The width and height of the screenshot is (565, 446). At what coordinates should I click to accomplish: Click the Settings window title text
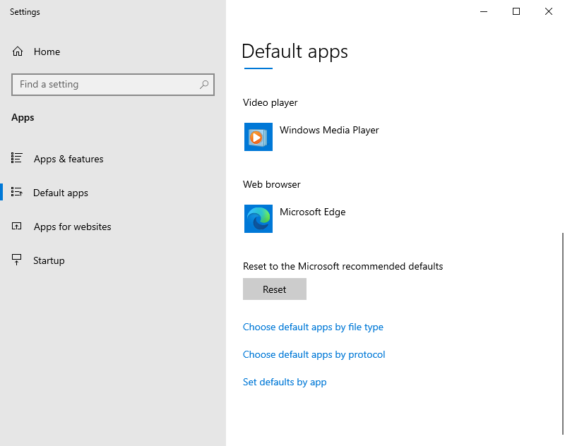click(25, 12)
